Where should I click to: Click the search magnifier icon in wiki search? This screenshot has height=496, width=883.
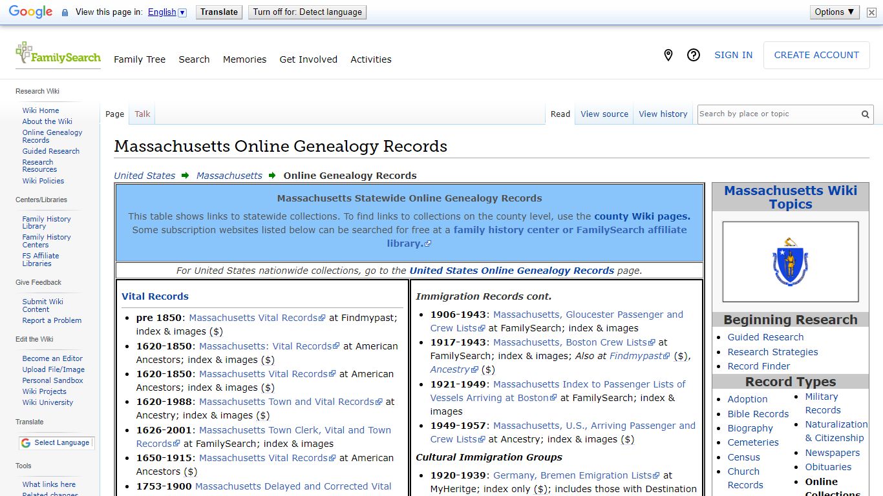click(x=865, y=114)
